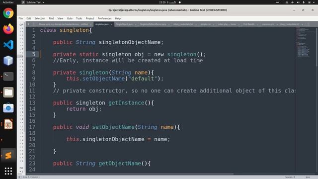The image size is (318, 179).
Task: Open the Software store from the dock
Action: click(x=8, y=108)
